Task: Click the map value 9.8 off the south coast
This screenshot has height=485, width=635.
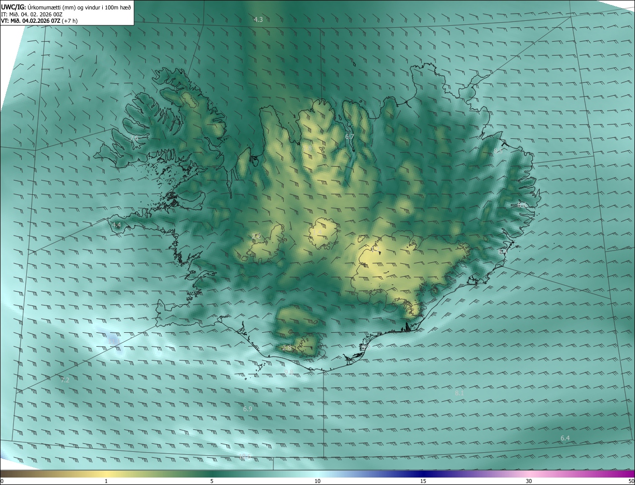Action: (289, 372)
